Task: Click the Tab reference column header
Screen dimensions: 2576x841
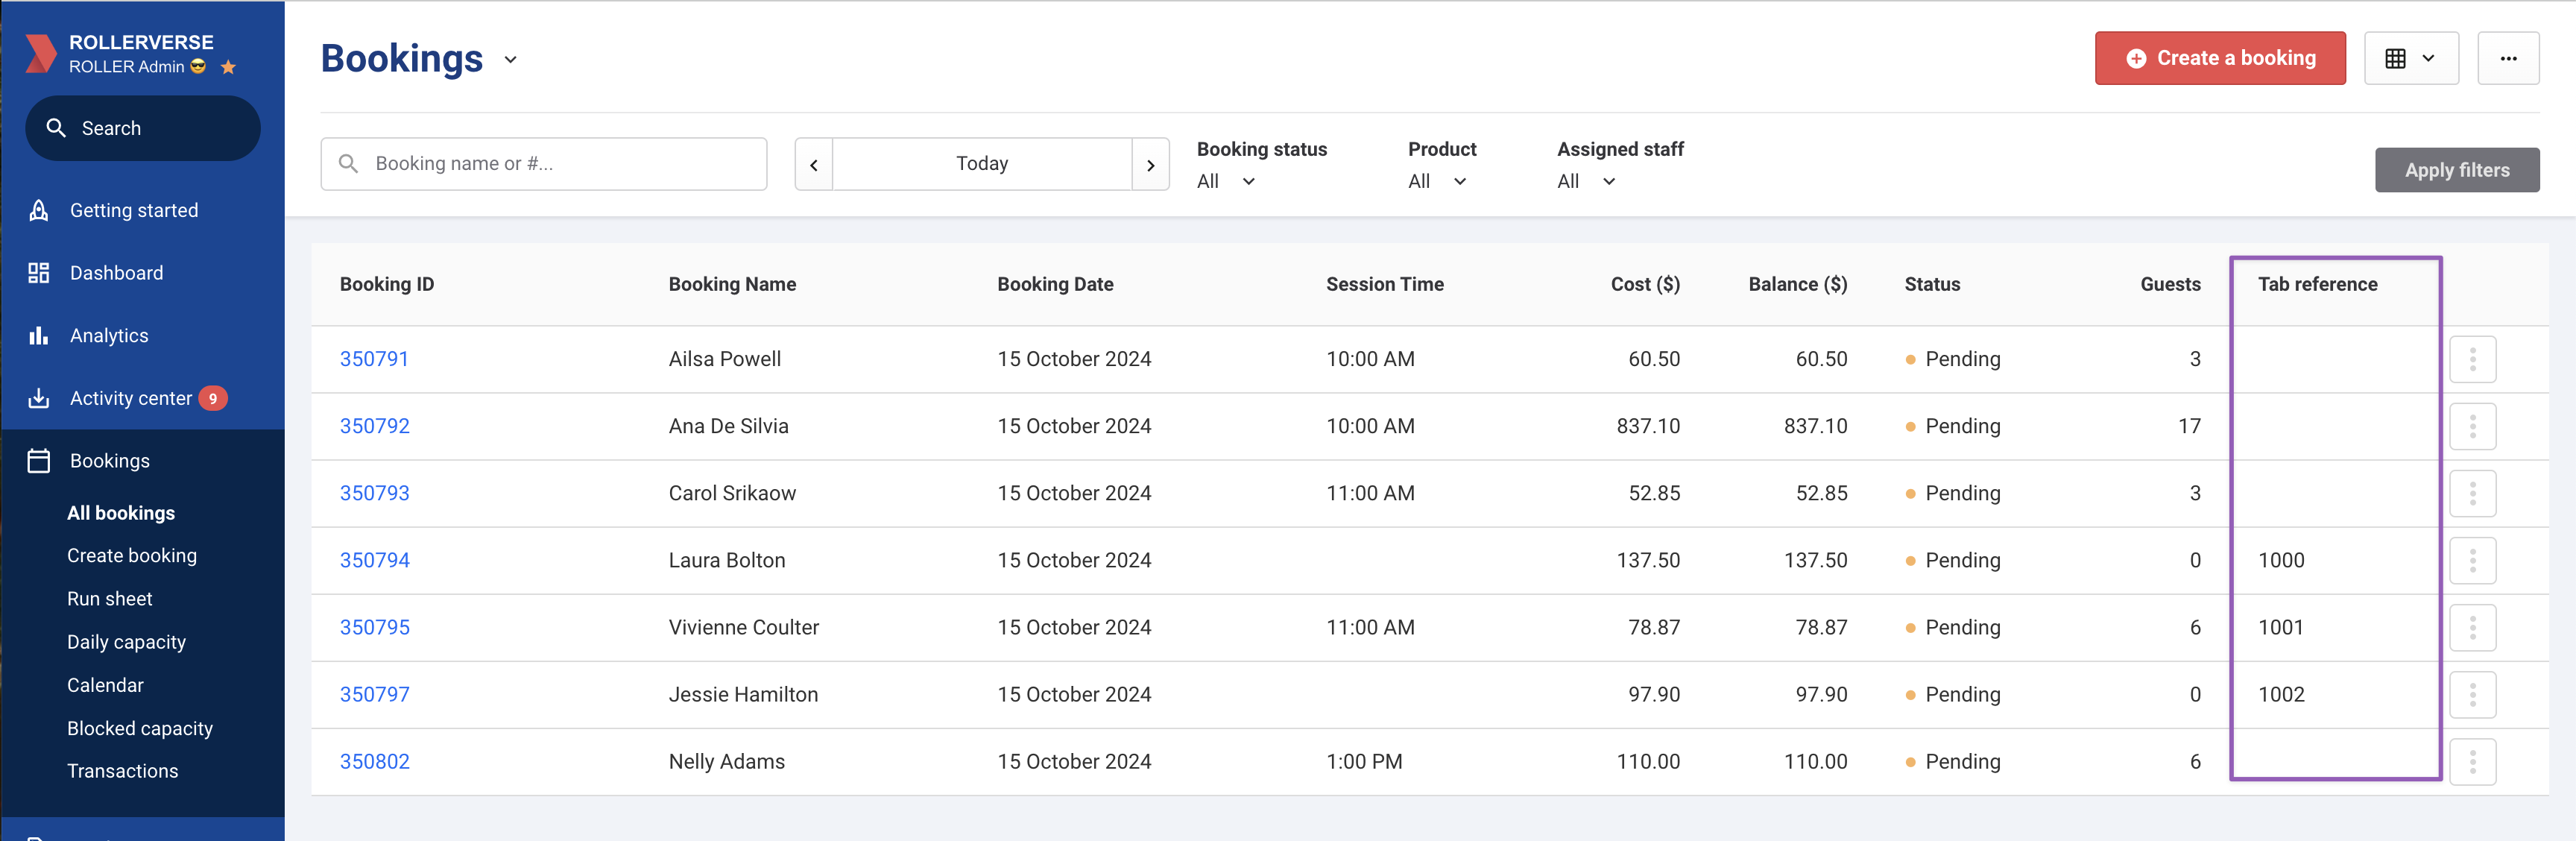Action: 2317,284
